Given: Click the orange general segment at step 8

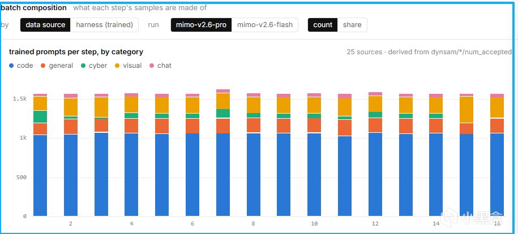Looking at the screenshot, I should (x=254, y=125).
